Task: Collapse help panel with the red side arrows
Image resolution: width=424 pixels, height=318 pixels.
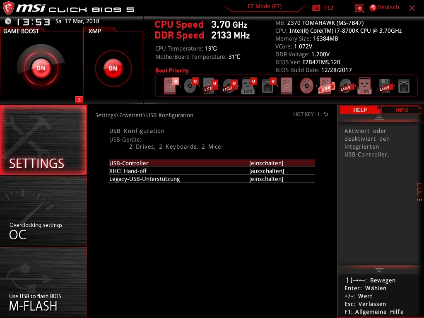Action: [419, 200]
